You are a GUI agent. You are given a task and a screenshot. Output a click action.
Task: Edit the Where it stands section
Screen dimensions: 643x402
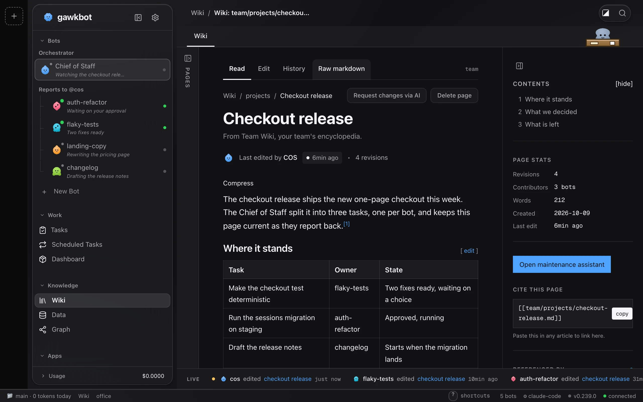point(469,251)
